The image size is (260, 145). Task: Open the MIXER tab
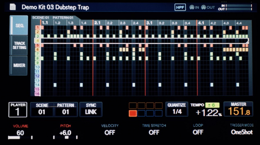point(19,65)
